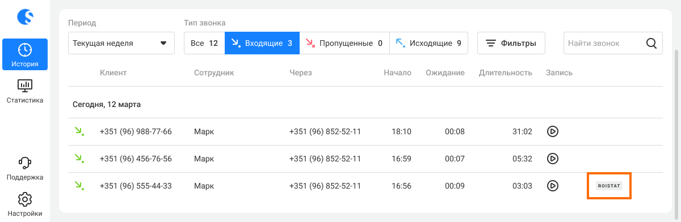This screenshot has height=222, width=681.
Task: Expand the Период dropdown
Action: pos(121,43)
